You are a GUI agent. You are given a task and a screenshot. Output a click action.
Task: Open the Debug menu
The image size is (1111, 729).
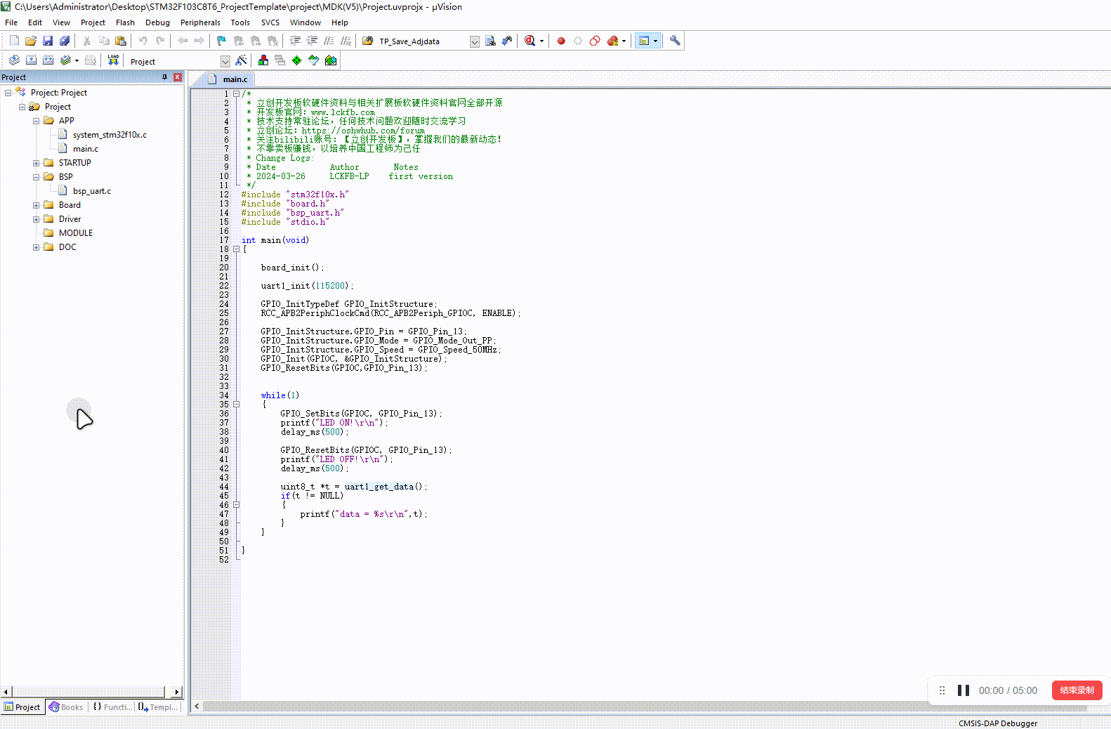[157, 22]
